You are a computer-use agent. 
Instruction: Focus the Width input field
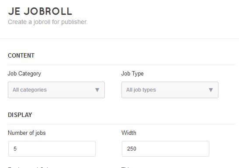166,149
